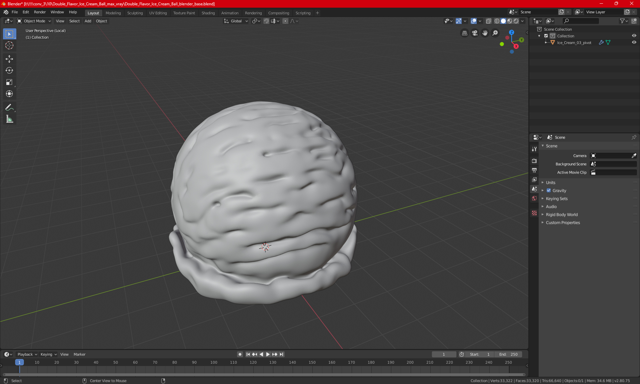Screen dimensions: 640x384
Task: Add a new workspace tab with plus
Action: (317, 13)
